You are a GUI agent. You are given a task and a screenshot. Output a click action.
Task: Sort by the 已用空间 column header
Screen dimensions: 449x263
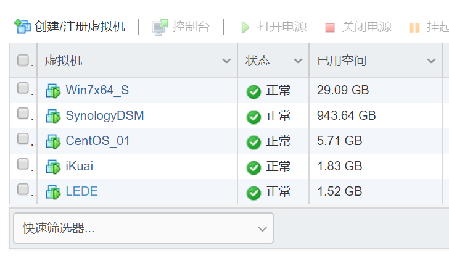342,61
